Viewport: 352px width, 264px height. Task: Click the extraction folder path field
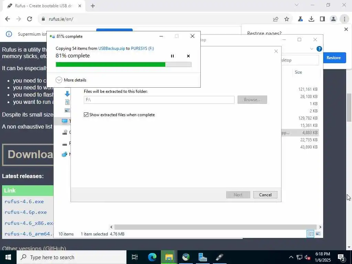(159, 100)
